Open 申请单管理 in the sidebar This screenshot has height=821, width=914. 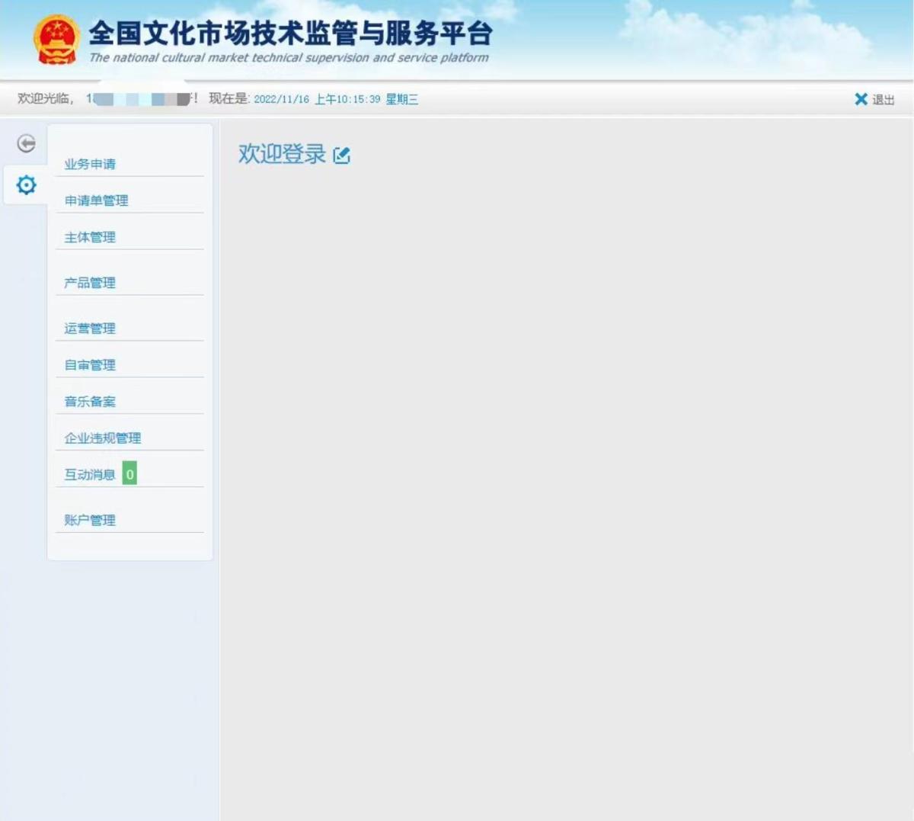(x=96, y=200)
